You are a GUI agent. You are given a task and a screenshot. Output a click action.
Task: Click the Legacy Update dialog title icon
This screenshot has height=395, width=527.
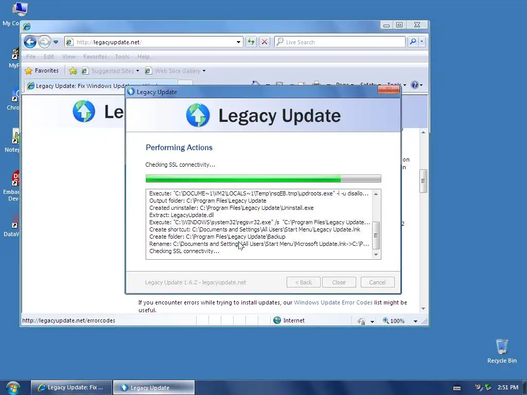click(x=131, y=92)
